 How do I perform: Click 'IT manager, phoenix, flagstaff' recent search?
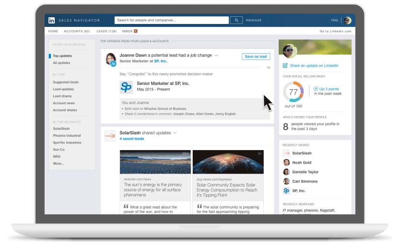[x=309, y=211]
